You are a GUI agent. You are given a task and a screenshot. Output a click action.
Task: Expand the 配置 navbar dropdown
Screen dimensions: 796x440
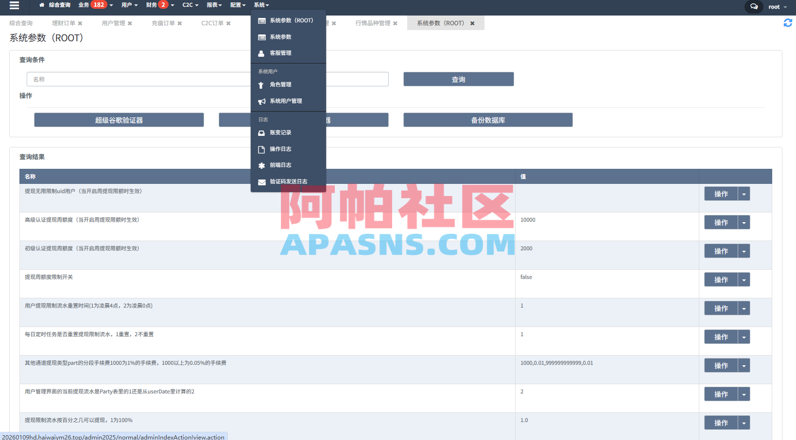pos(238,5)
